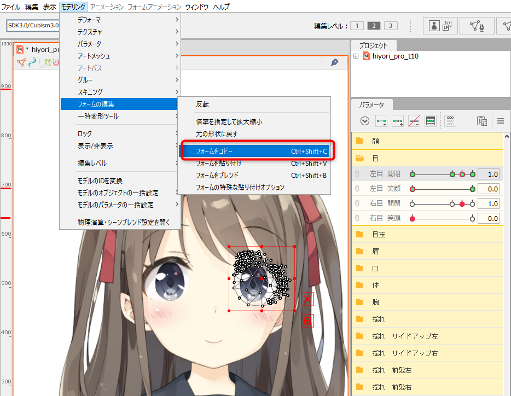Click the 反転 menu entry

202,104
